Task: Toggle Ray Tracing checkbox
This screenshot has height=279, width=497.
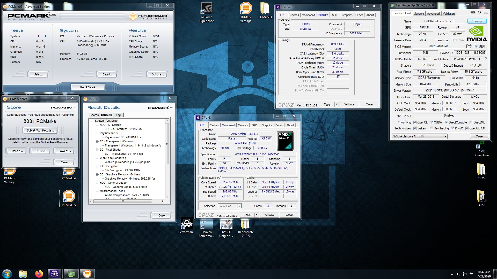Action: pos(431,128)
